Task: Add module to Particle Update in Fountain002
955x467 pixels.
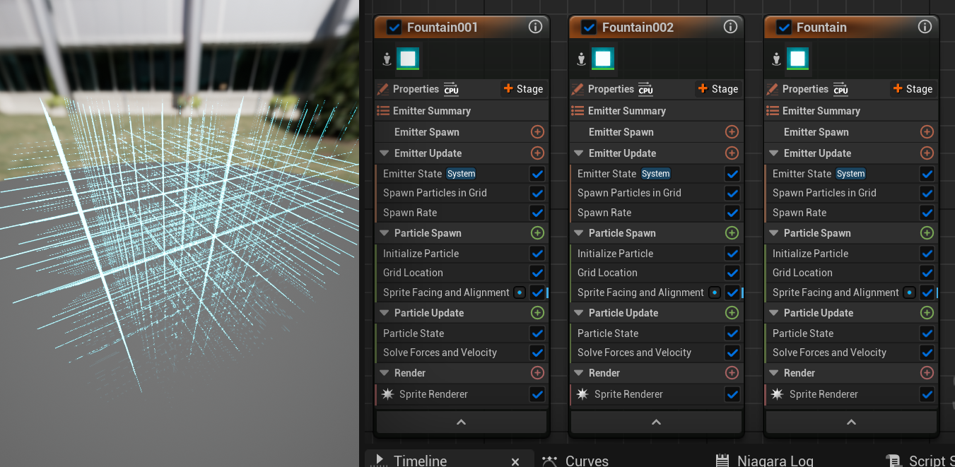Action: (x=732, y=313)
